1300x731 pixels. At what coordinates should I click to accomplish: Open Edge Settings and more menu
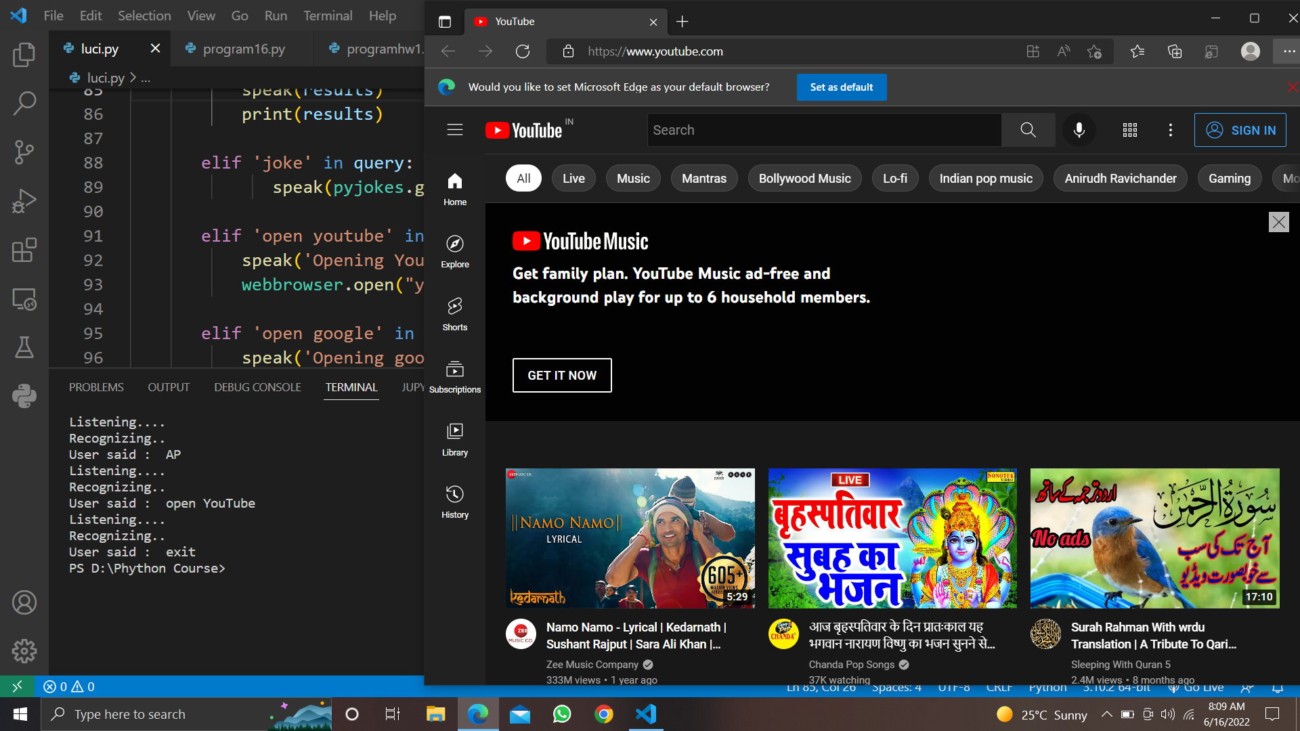click(1288, 51)
